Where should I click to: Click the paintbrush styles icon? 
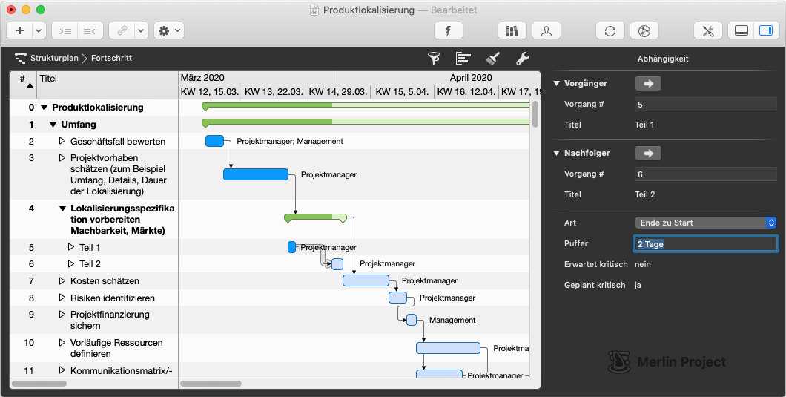492,59
